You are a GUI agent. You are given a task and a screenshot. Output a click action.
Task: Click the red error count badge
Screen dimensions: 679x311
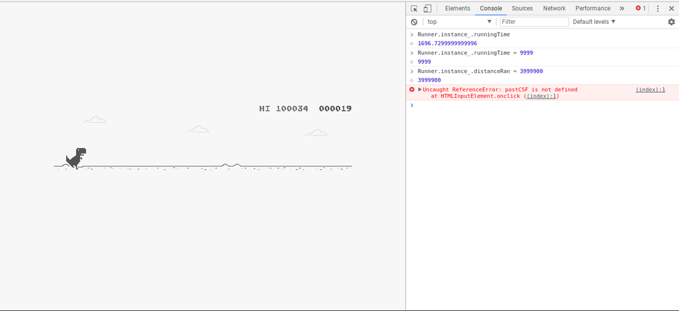pos(641,8)
